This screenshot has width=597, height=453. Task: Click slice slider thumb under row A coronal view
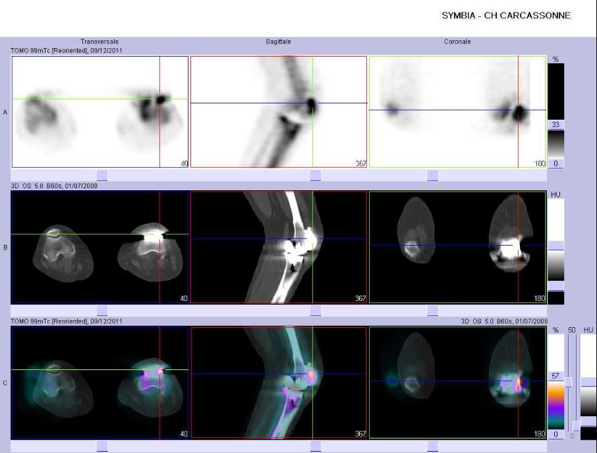tap(432, 175)
